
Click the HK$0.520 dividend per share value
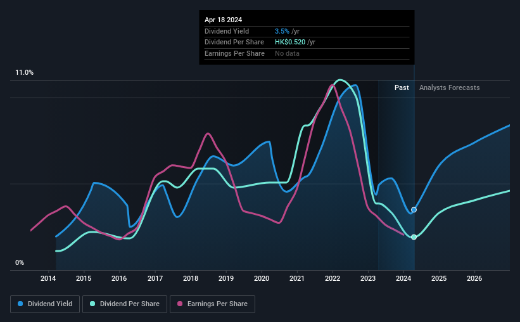[290, 42]
